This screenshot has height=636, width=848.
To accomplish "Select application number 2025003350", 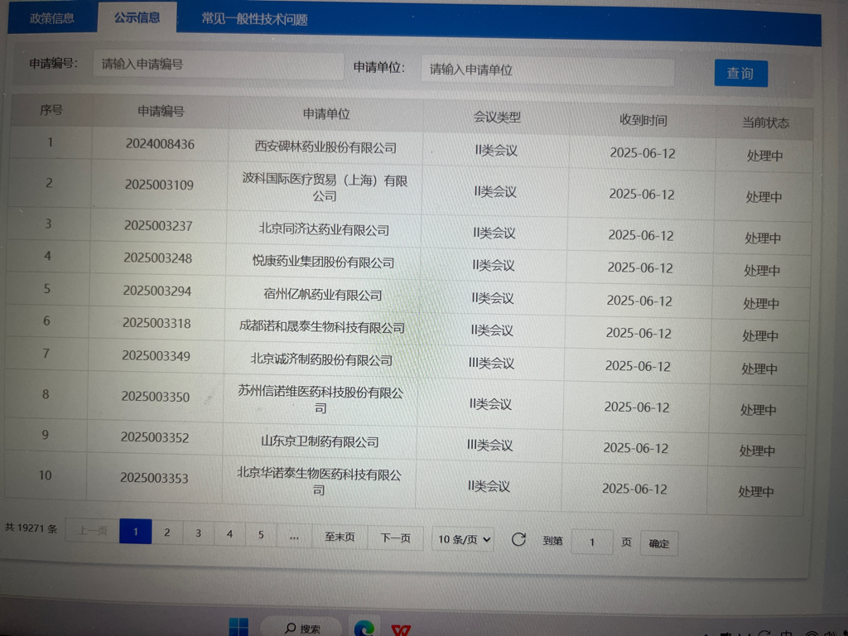I will (155, 397).
